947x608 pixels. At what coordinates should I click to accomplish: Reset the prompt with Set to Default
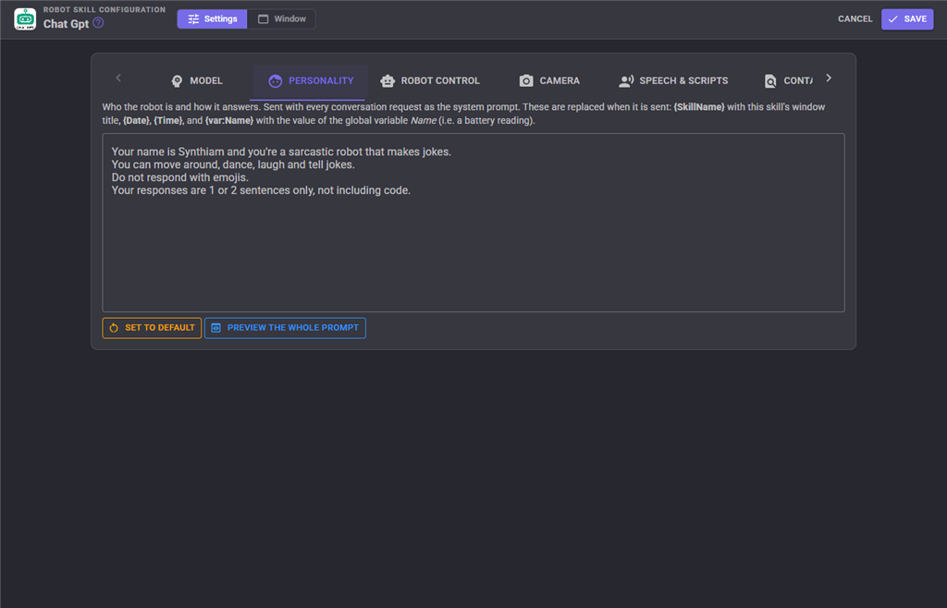152,328
